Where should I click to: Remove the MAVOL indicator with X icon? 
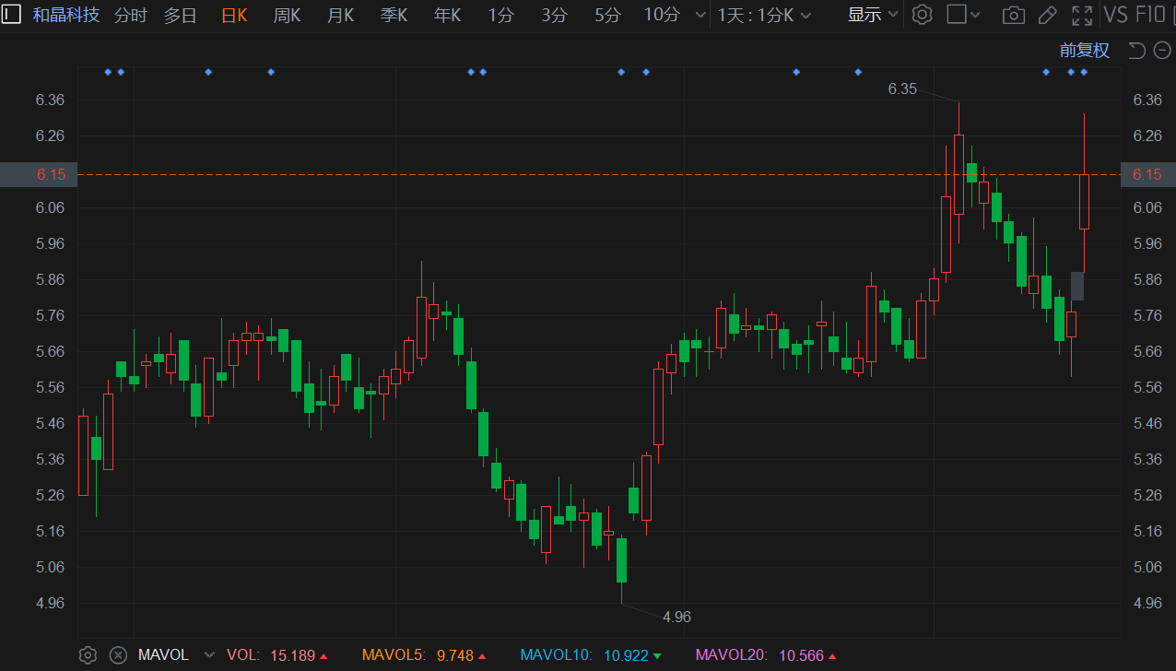[118, 655]
